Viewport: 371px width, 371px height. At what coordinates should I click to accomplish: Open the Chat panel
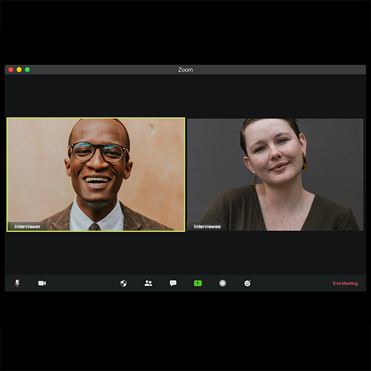coord(173,283)
